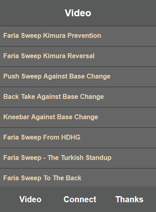Open Faria Sweep Kimura Reversal video

pyautogui.click(x=78, y=56)
